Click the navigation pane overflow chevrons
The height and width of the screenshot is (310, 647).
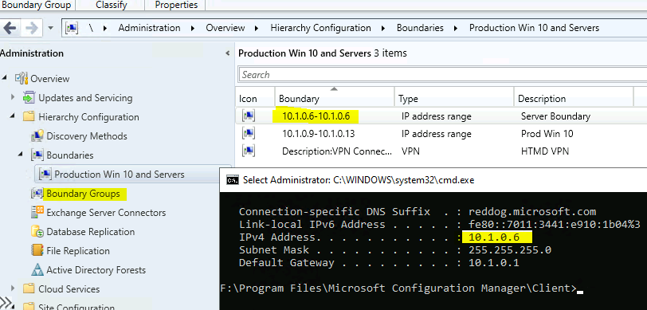coord(6,302)
